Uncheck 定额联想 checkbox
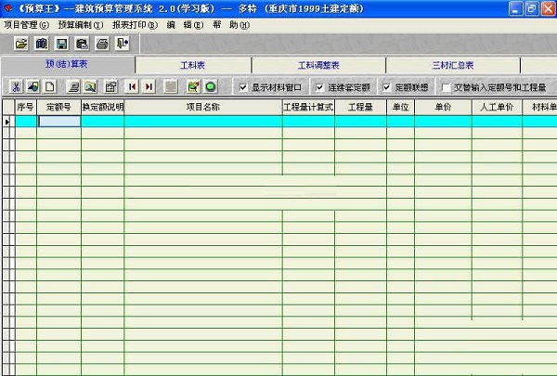Screen dimensions: 557x376 387,87
